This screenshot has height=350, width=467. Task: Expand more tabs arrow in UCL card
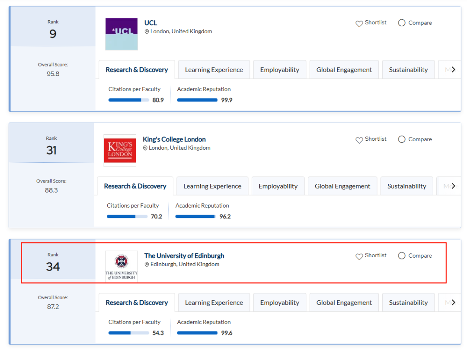[x=453, y=69]
